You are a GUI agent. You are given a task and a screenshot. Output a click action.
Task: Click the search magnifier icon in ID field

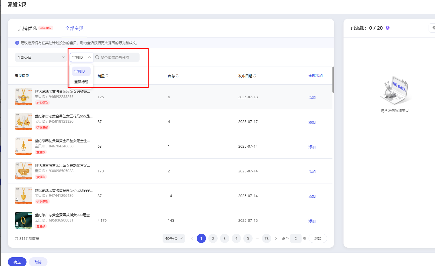97,57
